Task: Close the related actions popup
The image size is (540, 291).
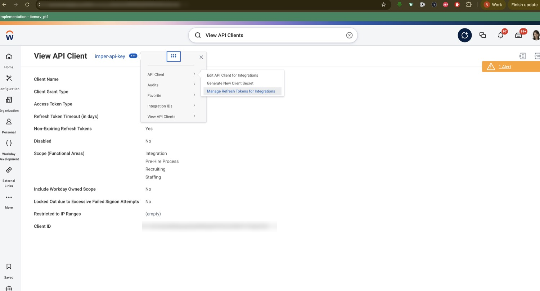Action: tap(201, 57)
